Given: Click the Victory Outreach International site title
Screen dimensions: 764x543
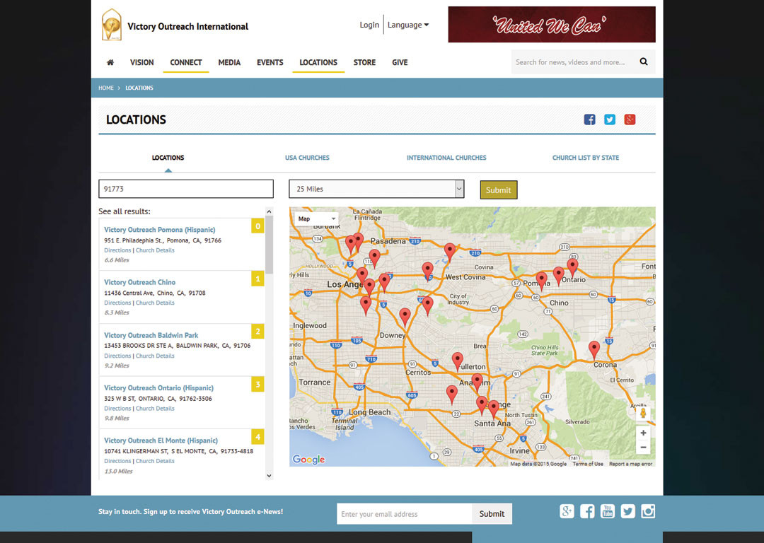Looking at the screenshot, I should coord(187,26).
